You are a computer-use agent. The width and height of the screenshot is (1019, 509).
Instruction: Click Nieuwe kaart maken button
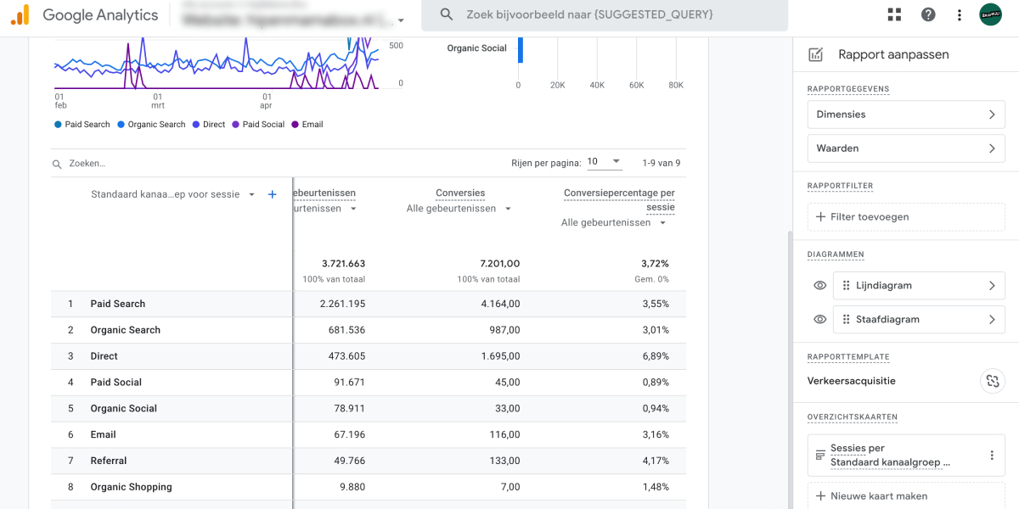pos(905,496)
